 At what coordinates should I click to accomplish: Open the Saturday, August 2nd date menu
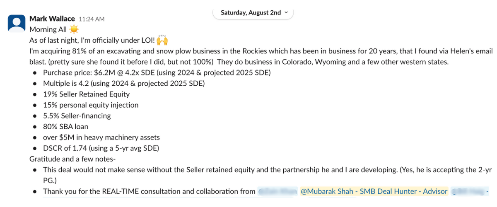(x=251, y=12)
